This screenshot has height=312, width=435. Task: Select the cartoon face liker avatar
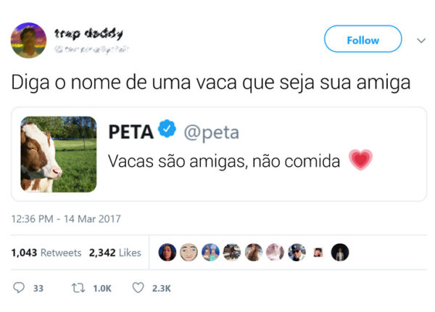click(188, 253)
